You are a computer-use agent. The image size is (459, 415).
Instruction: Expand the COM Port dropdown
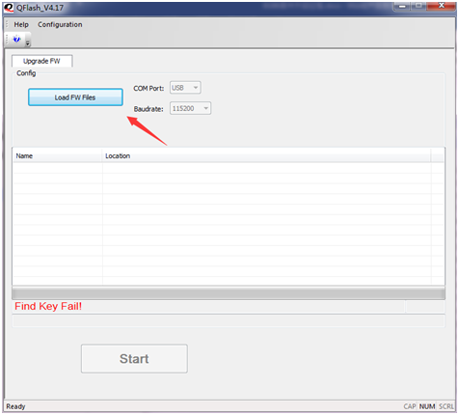(x=185, y=88)
